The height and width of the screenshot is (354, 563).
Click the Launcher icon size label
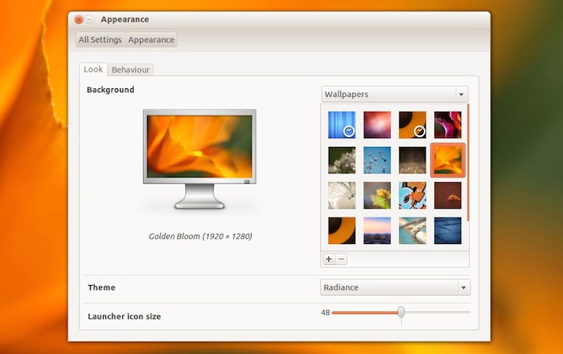click(124, 316)
